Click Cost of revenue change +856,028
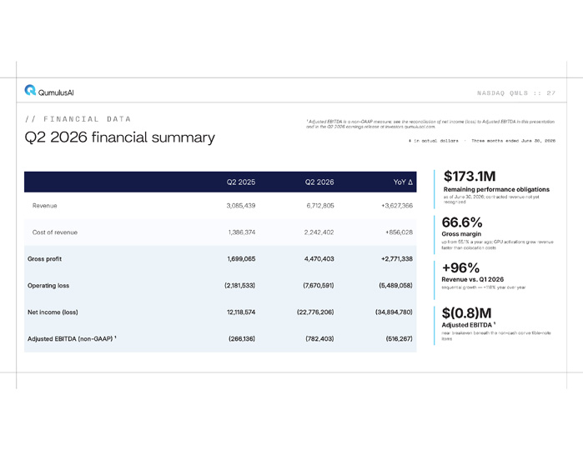The height and width of the screenshot is (450, 583). tap(399, 232)
